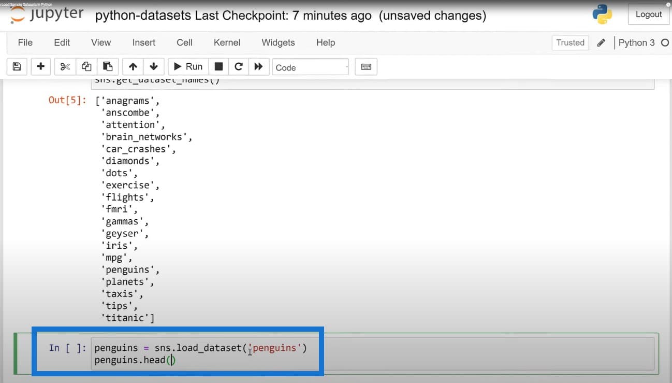Click the In [ ] prompt of active cell
672x383 pixels.
point(68,348)
